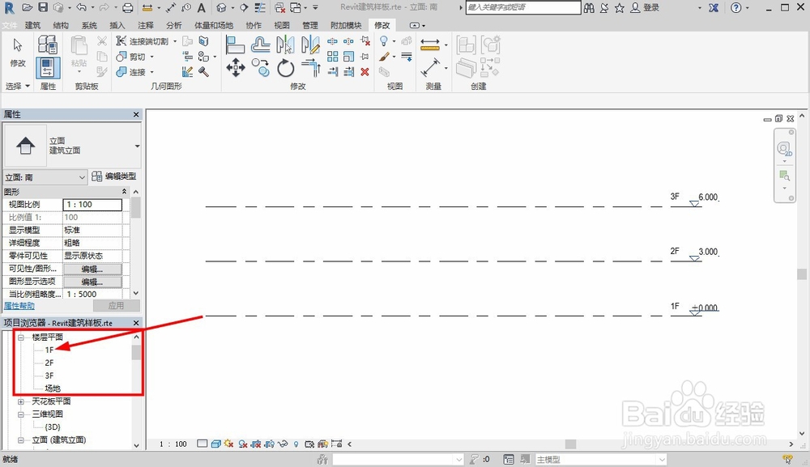Click 编辑类型 button
The image size is (810, 467).
[114, 176]
